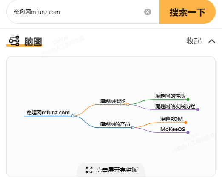This screenshot has height=180, width=222.
Task: Click the purple dot at 魔趣网的发展历程
Action: (x=198, y=109)
